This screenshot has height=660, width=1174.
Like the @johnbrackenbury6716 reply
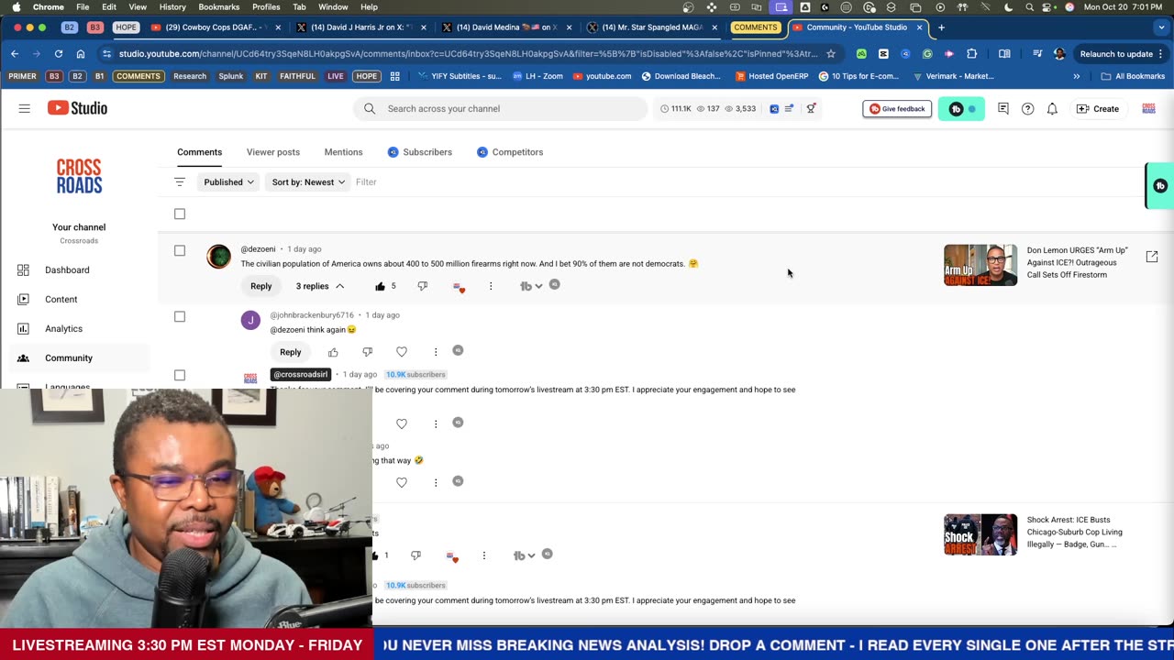(333, 352)
